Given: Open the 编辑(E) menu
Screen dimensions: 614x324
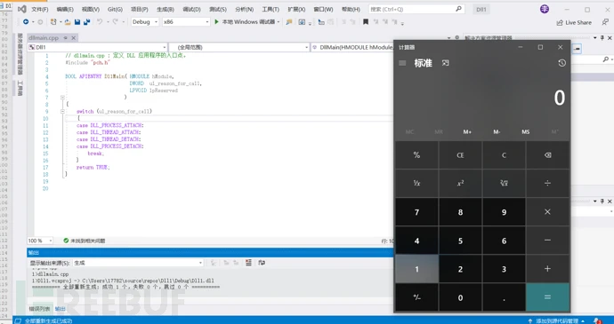Looking at the screenshot, I should (x=65, y=10).
